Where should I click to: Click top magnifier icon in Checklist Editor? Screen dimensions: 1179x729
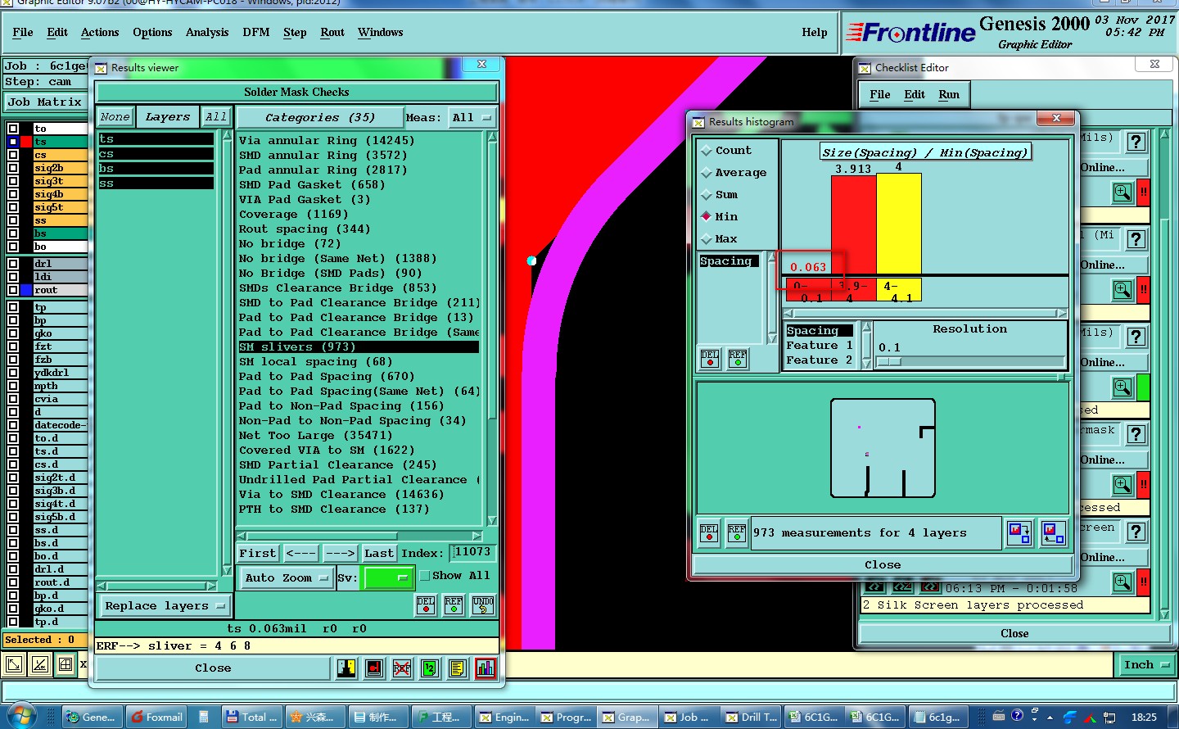point(1123,192)
